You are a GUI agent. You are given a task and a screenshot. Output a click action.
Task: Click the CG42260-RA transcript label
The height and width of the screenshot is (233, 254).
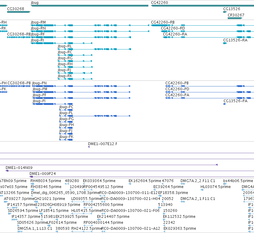pyautogui.click(x=175, y=34)
